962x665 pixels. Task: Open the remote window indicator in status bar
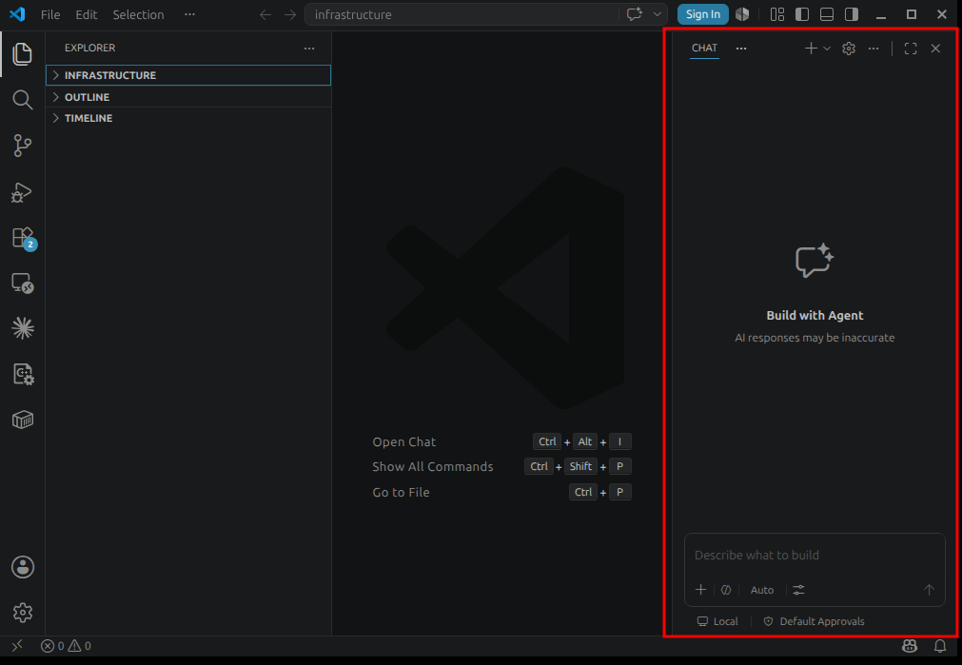pos(17,645)
